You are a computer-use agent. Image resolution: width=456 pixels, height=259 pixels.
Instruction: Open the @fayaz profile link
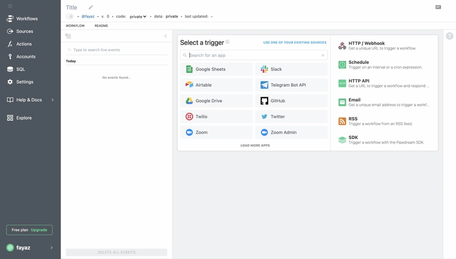[x=88, y=17]
